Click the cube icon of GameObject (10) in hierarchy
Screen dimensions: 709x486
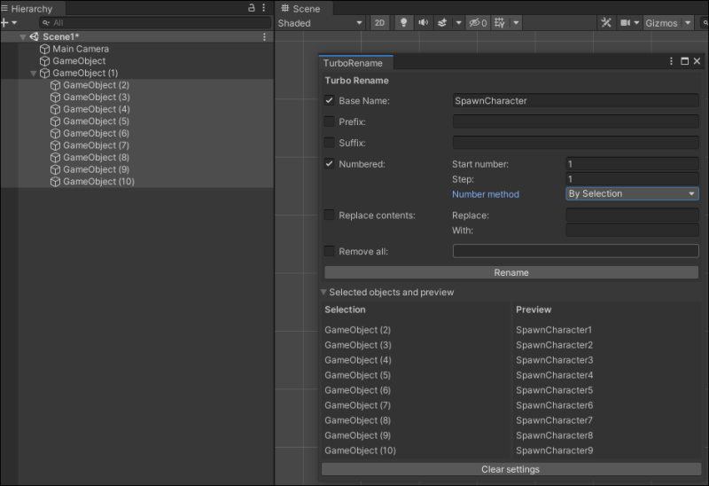point(55,182)
